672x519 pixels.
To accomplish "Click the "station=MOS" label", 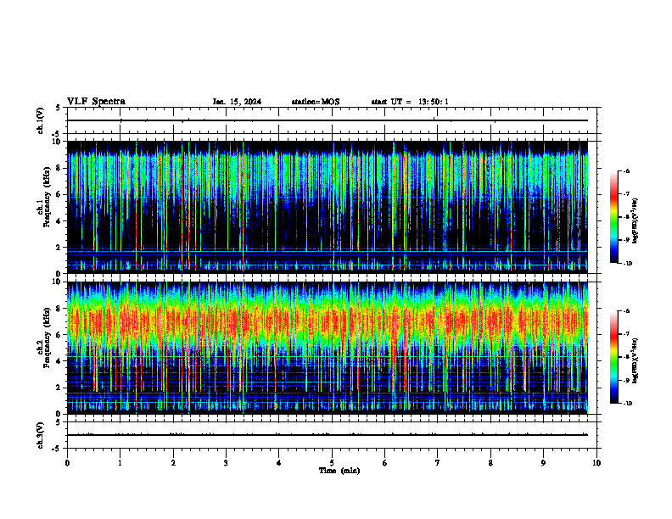I will coord(316,102).
